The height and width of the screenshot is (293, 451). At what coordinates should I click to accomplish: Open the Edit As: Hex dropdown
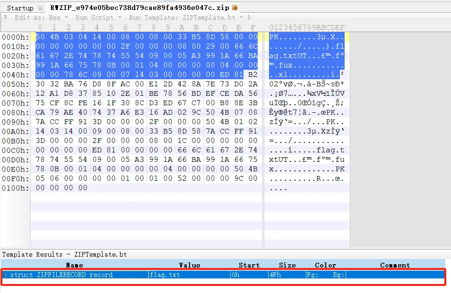click(42, 17)
